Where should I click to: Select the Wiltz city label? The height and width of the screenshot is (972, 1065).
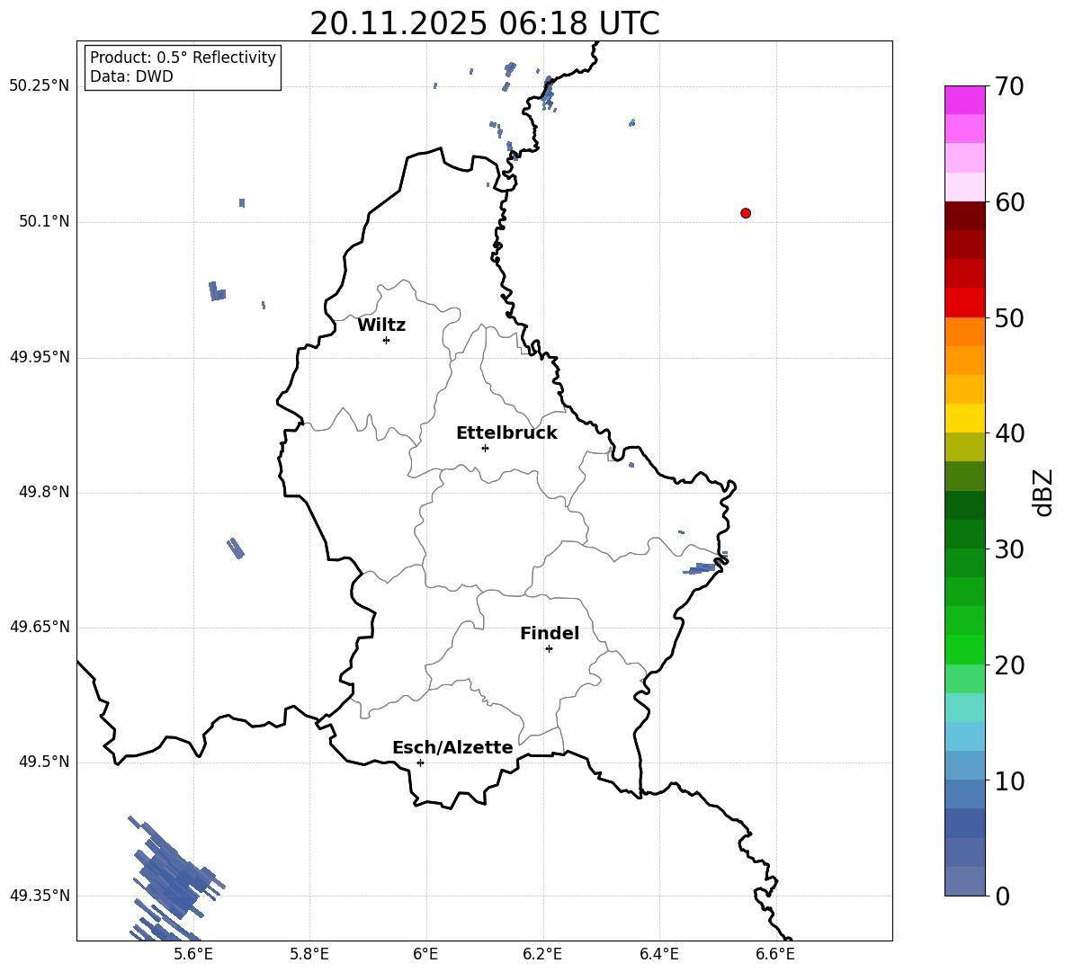pyautogui.click(x=381, y=325)
